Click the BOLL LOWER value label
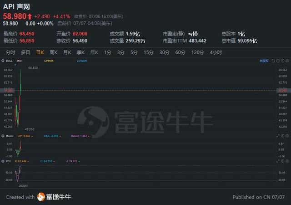The height and width of the screenshot is (205, 291). tap(82, 61)
